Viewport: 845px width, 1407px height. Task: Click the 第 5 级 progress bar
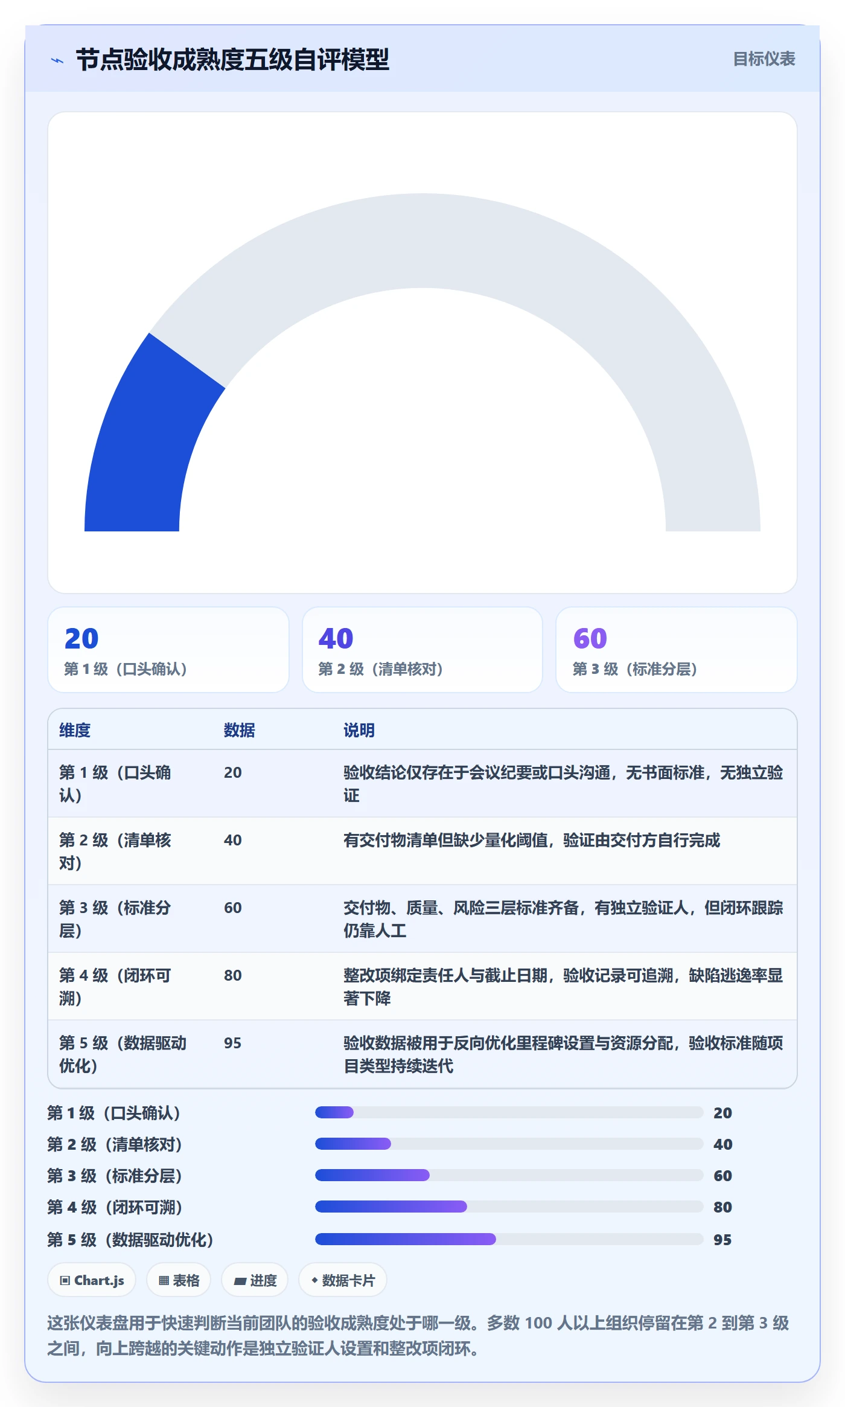pos(509,1239)
